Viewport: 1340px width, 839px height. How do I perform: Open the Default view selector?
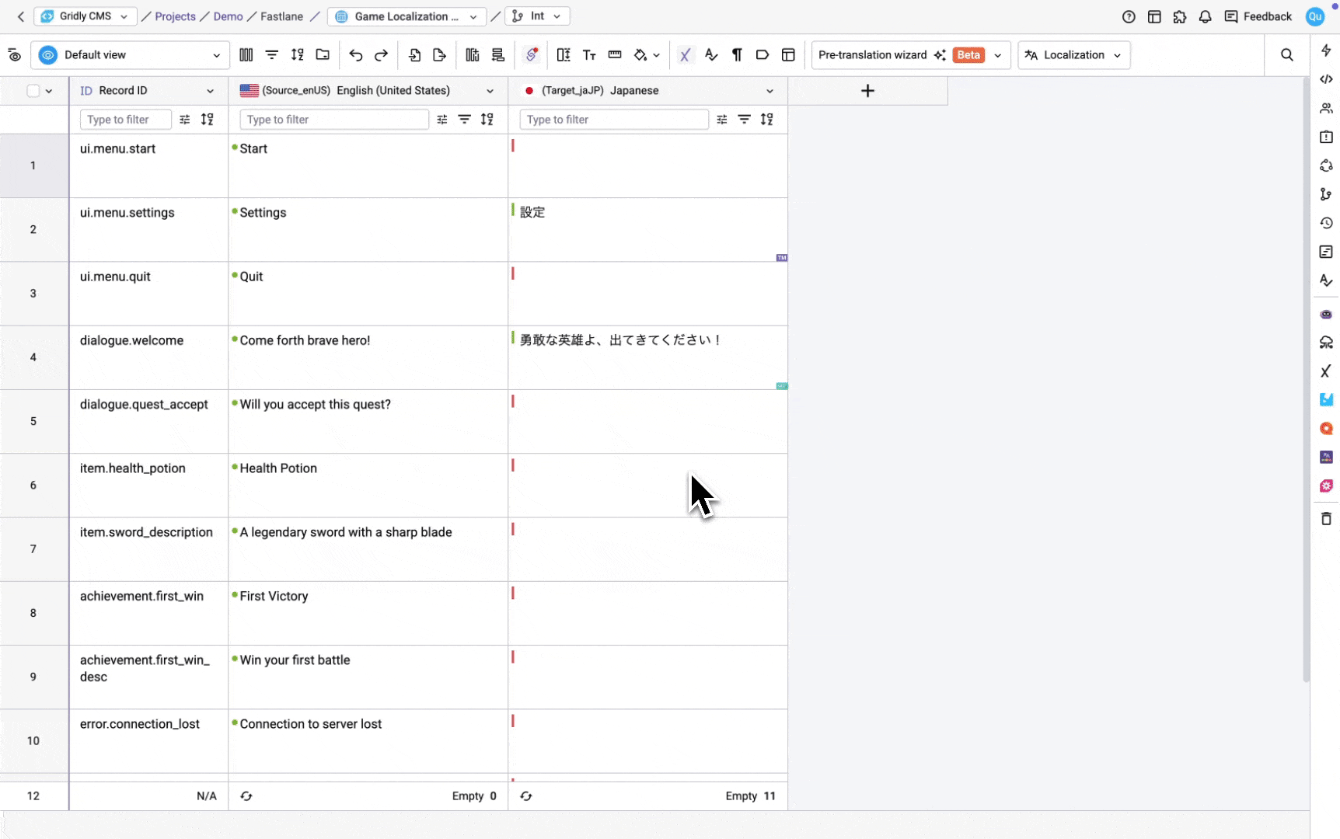click(129, 55)
